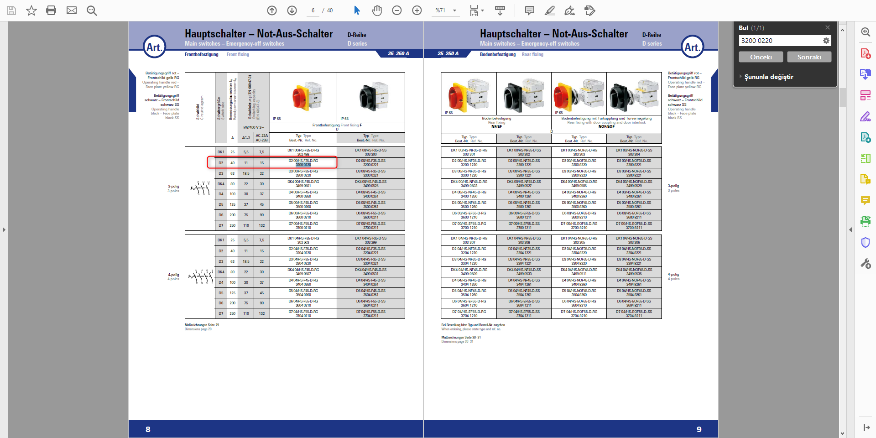Open the Create PDF tool in the right sidebar
The image size is (876, 438).
pyautogui.click(x=866, y=53)
